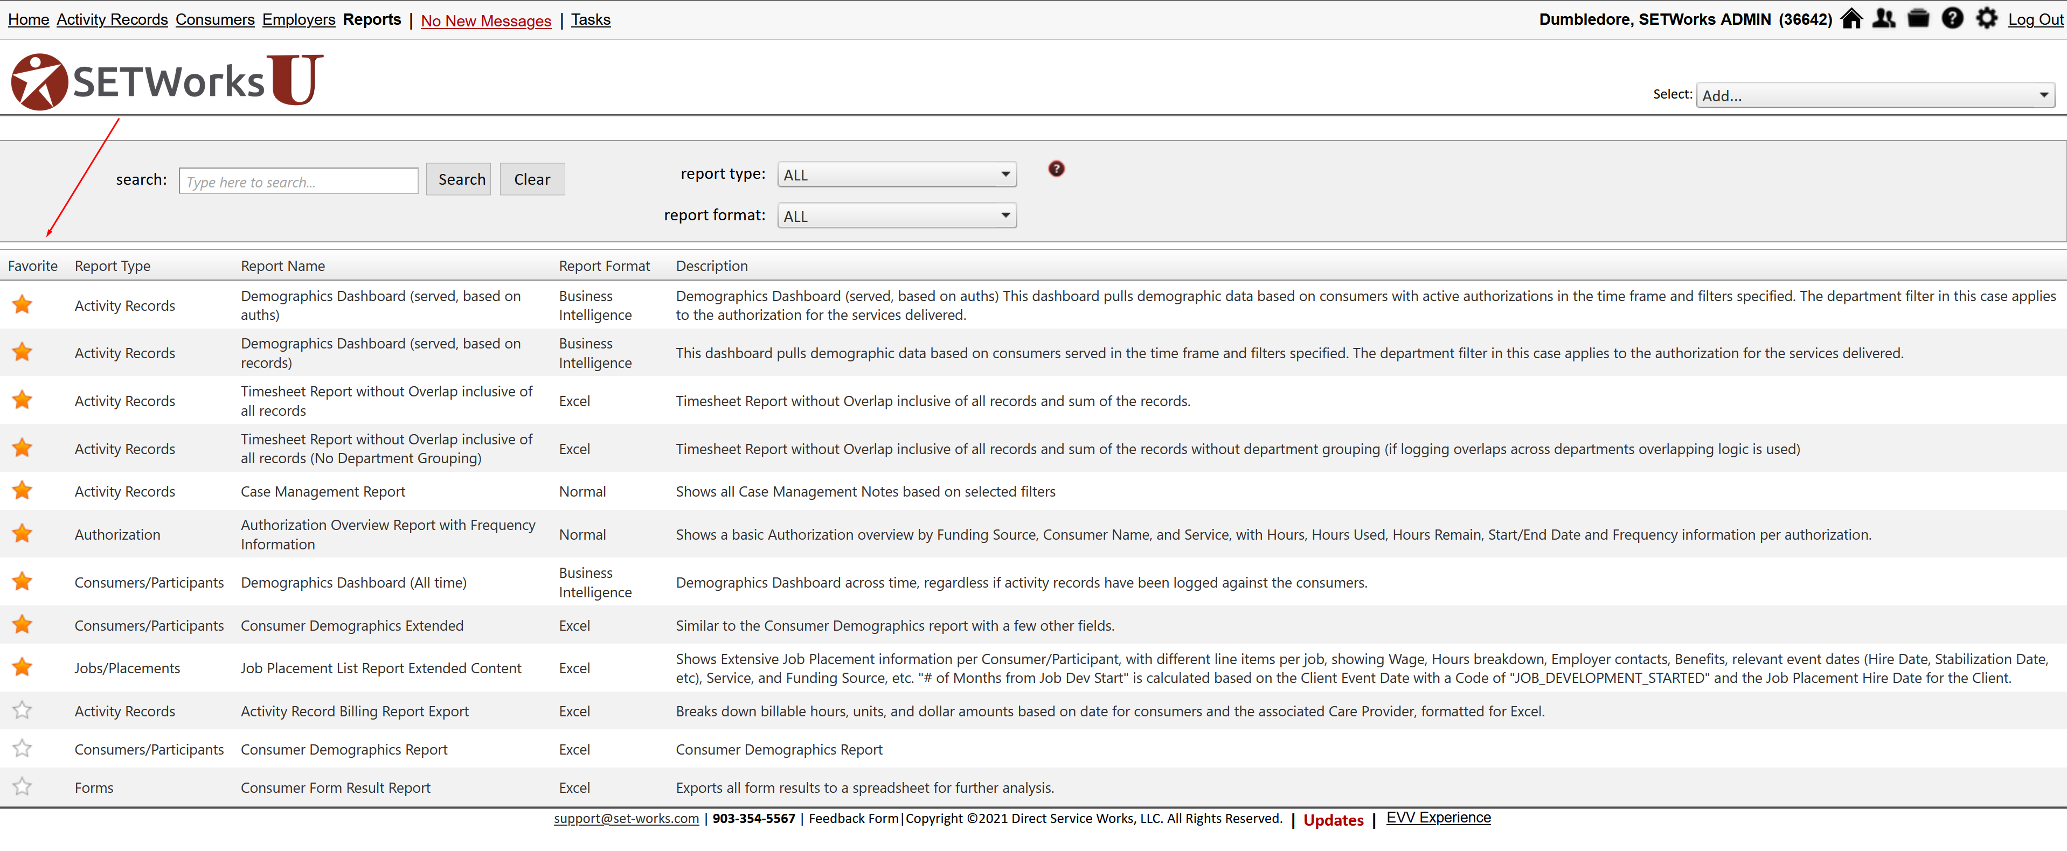Open the settings gear icon
The height and width of the screenshot is (851, 2067).
1986,18
